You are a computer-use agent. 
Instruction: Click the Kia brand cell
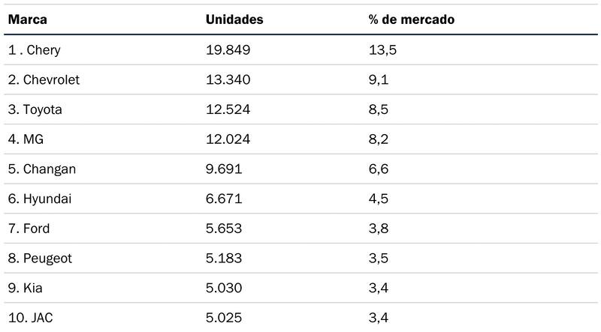pyautogui.click(x=25, y=288)
